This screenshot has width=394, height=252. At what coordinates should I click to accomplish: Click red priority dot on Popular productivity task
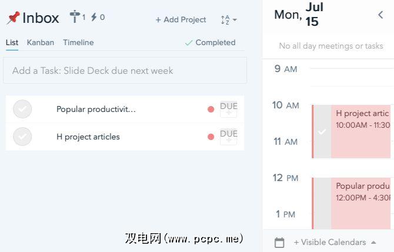point(211,109)
